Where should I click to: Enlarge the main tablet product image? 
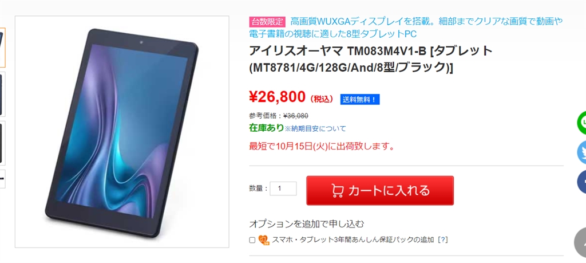[x=122, y=132]
